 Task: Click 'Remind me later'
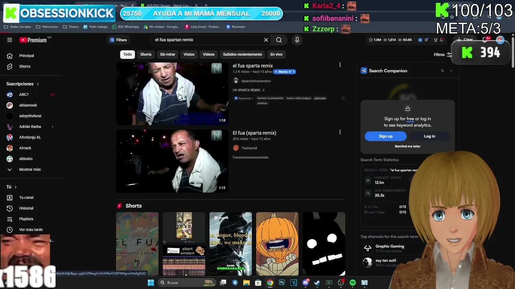point(408,147)
